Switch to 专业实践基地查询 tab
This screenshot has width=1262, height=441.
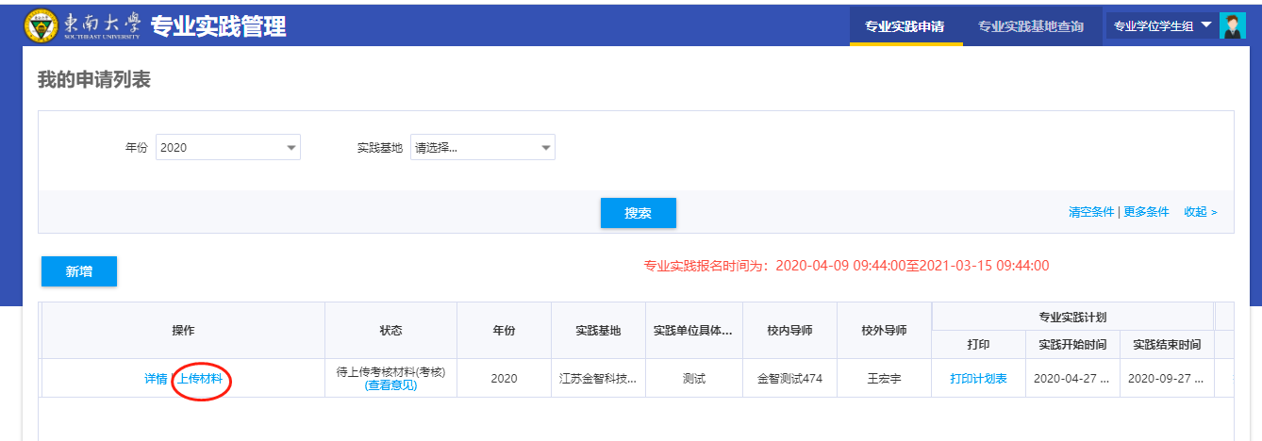(x=1030, y=26)
